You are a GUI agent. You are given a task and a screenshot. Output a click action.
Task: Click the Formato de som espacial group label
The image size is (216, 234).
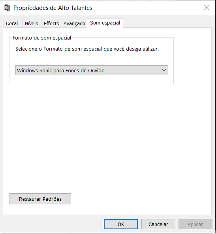pos(42,38)
